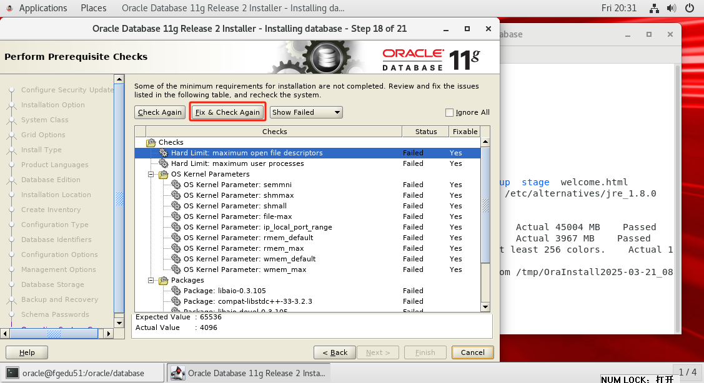The image size is (704, 383).
Task: Click the Oracle installer icon in taskbar
Action: coord(178,373)
